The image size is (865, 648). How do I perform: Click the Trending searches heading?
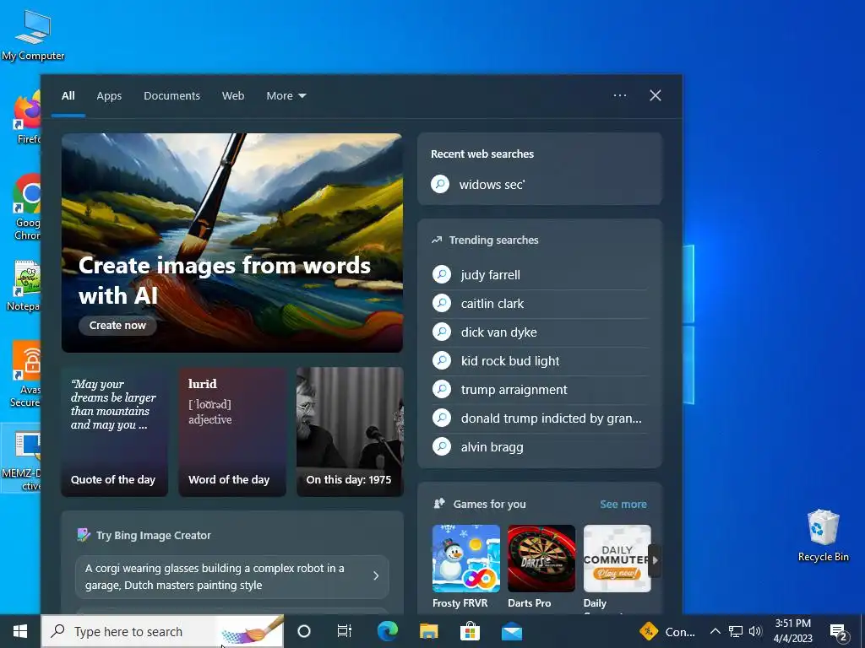tap(493, 240)
